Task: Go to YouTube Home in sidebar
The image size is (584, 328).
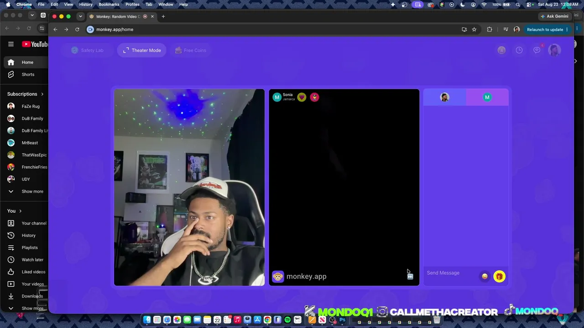Action: point(26,62)
